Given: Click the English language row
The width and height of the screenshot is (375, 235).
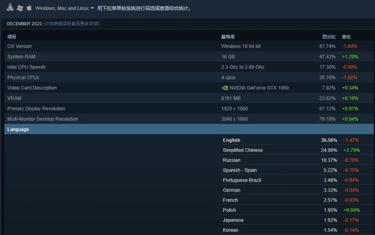Looking at the screenshot, I should (296, 140).
